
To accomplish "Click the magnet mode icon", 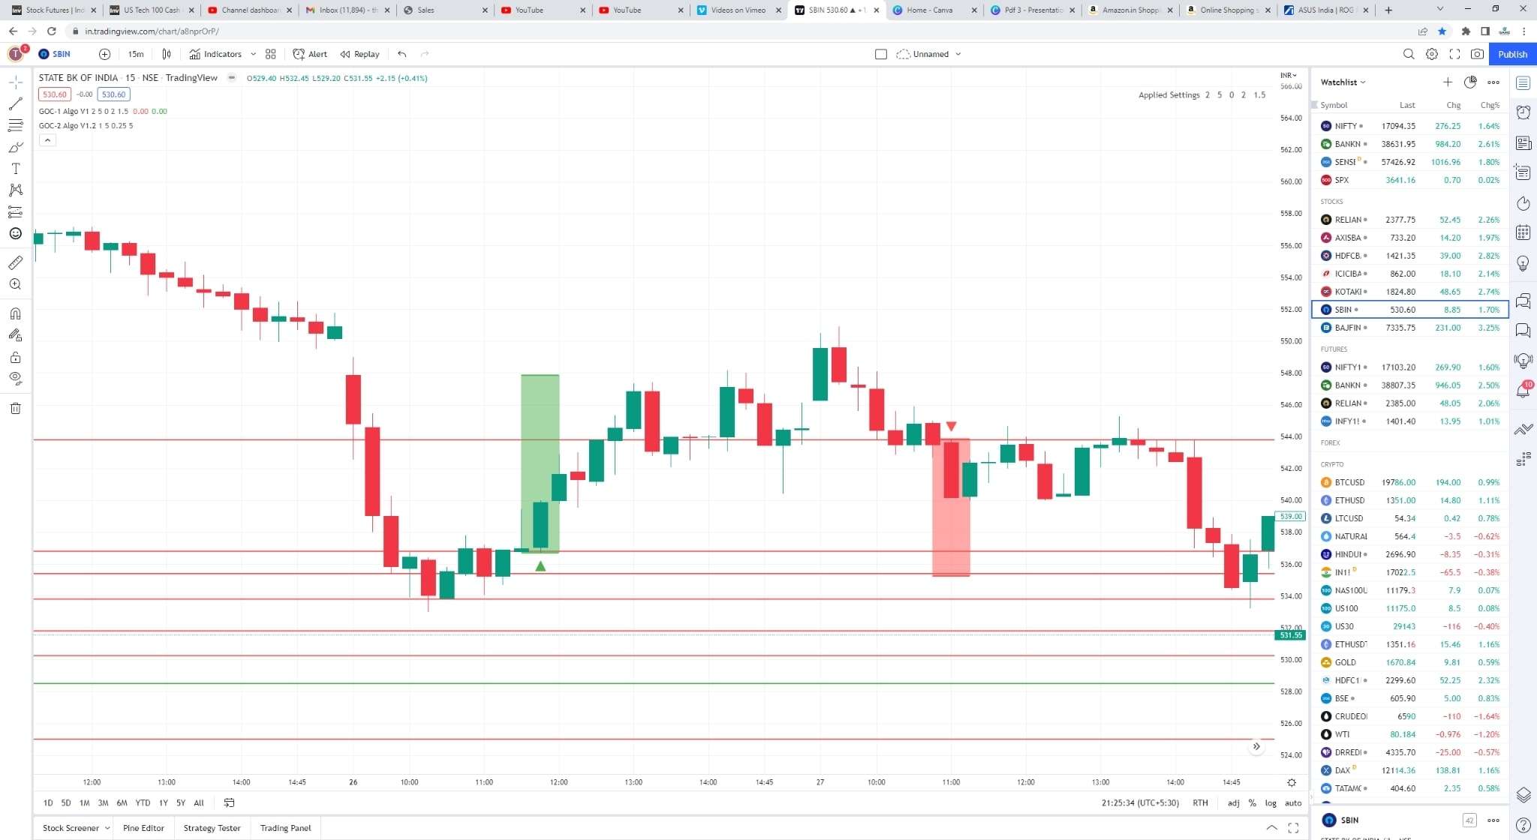I will pyautogui.click(x=15, y=313).
